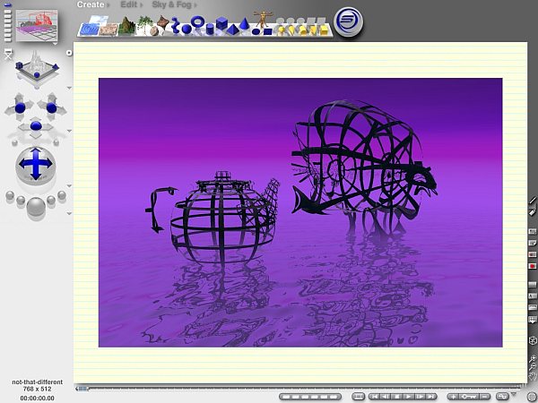Add a flat blue 2D disc

pos(256,31)
